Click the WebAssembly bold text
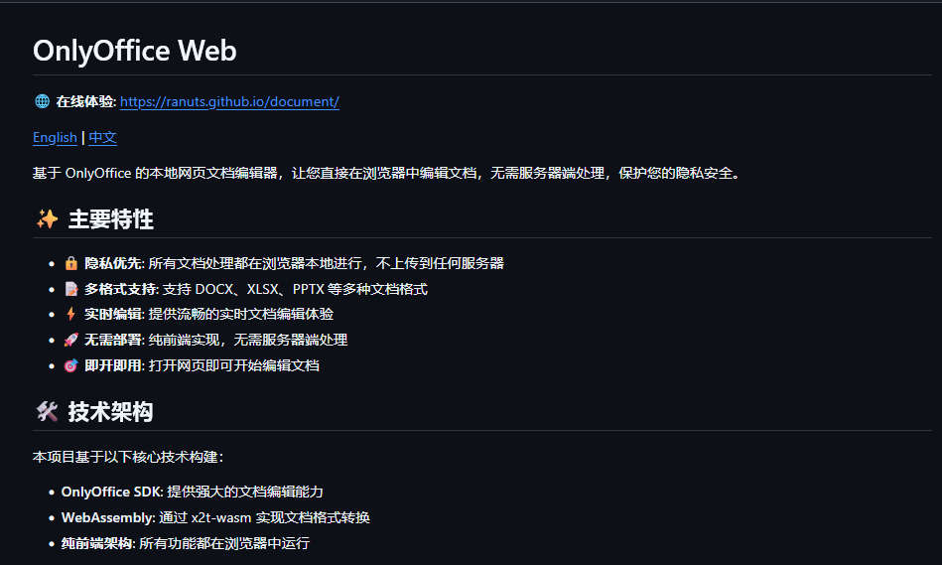Screen dimensions: 942x565 [107, 517]
